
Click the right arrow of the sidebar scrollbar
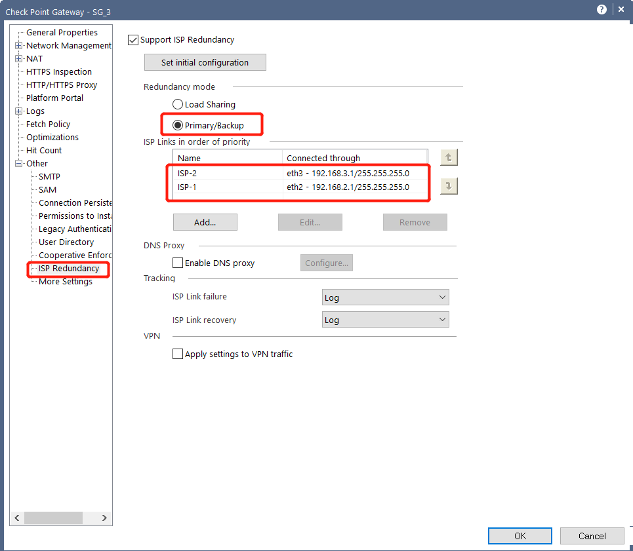click(105, 518)
